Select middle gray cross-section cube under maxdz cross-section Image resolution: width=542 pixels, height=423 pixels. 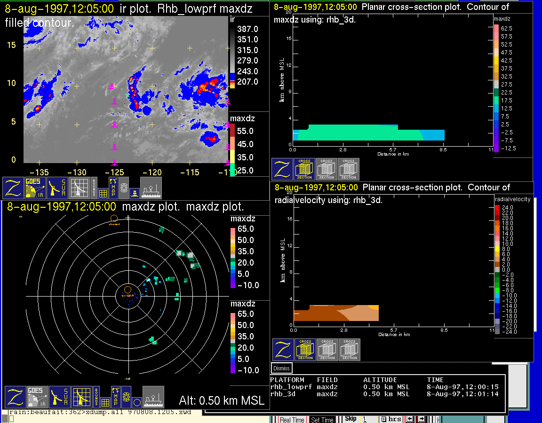[x=327, y=169]
